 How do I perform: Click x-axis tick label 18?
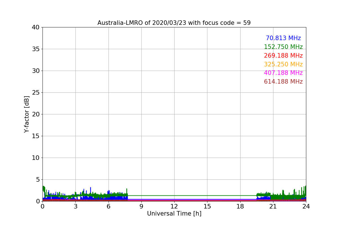tap(240, 207)
